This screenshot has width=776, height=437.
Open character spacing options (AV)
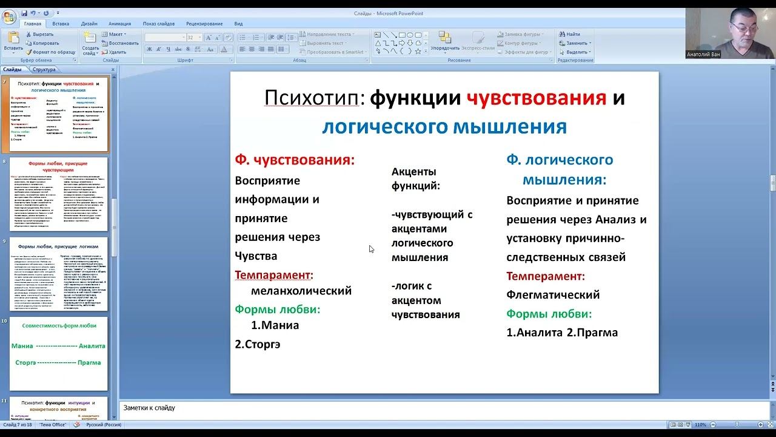pyautogui.click(x=198, y=49)
